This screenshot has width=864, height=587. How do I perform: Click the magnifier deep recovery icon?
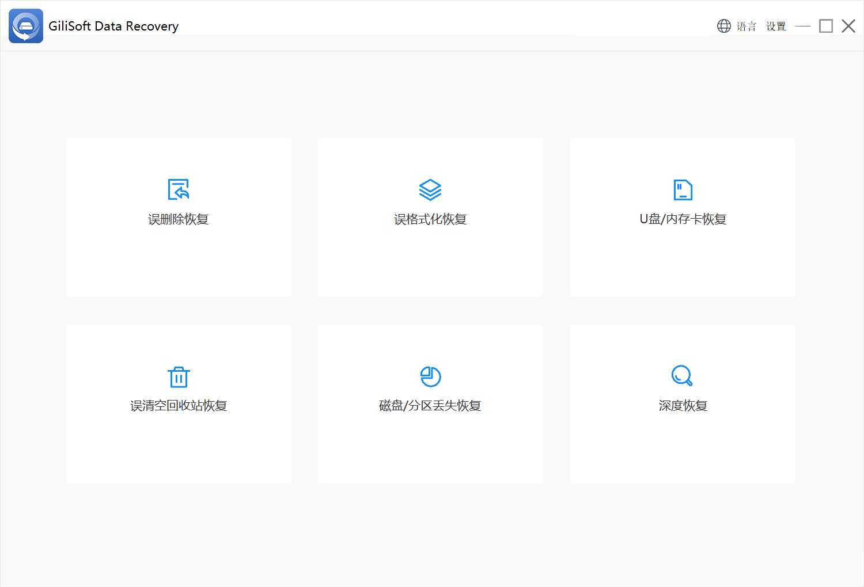682,376
